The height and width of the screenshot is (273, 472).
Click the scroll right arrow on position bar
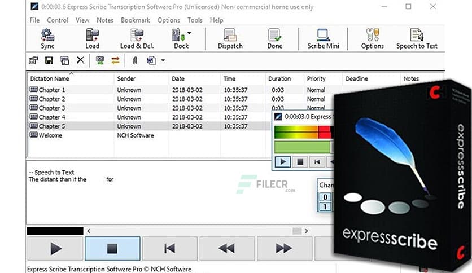point(306,231)
